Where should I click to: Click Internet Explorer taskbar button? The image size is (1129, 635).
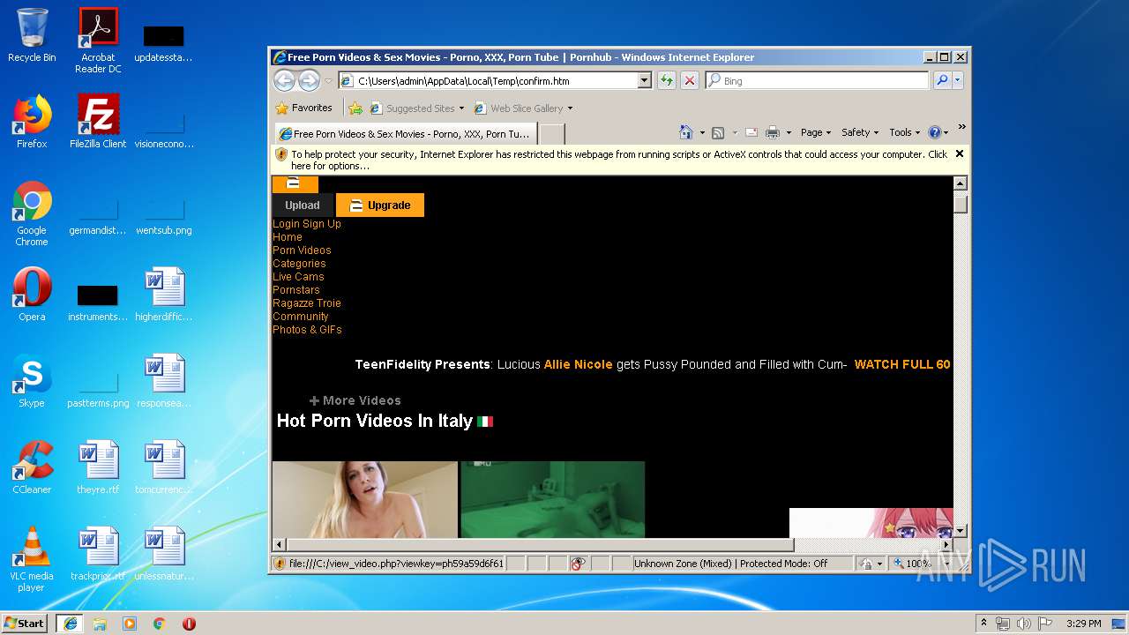(70, 623)
